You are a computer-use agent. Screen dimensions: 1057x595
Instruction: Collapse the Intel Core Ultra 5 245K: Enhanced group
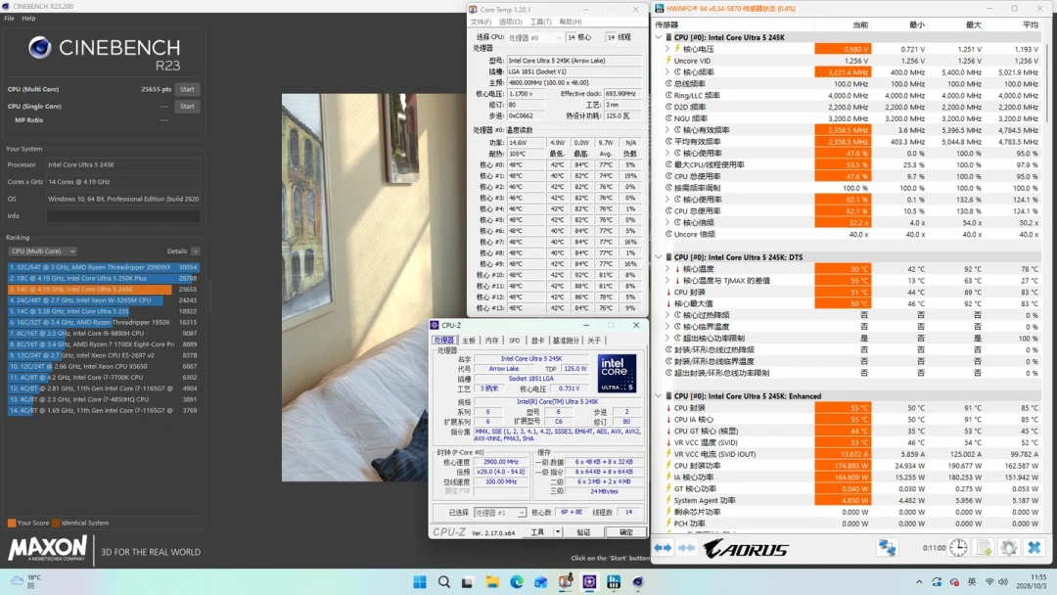pos(659,395)
